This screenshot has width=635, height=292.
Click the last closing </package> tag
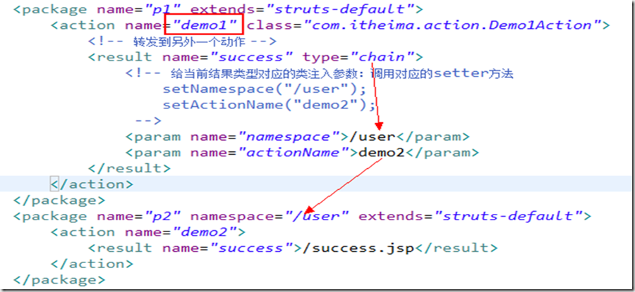59,279
